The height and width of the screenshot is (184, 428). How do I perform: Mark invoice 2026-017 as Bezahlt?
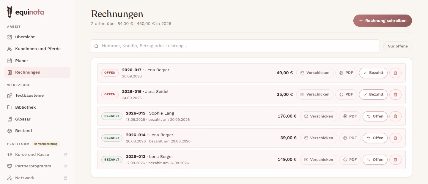pos(373,73)
